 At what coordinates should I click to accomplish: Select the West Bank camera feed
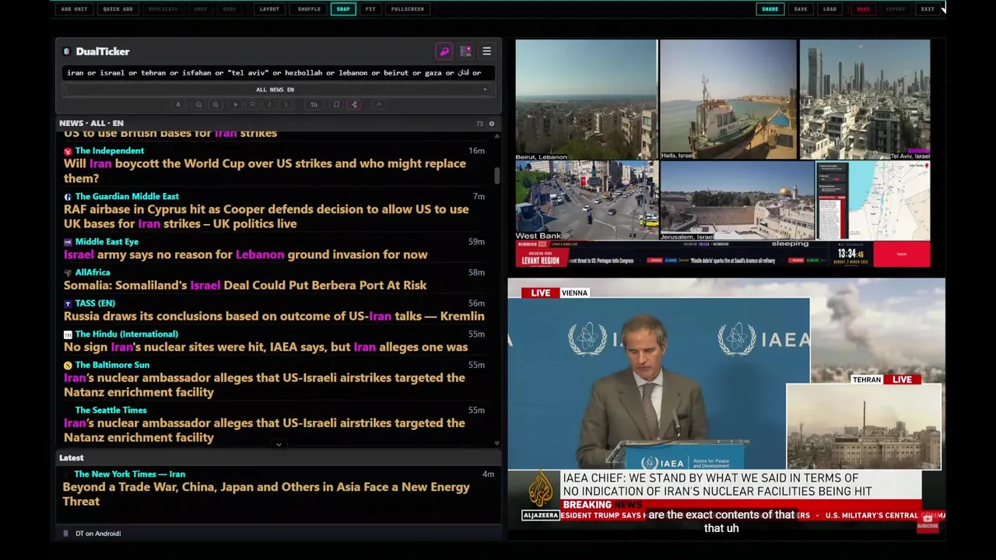tap(586, 201)
